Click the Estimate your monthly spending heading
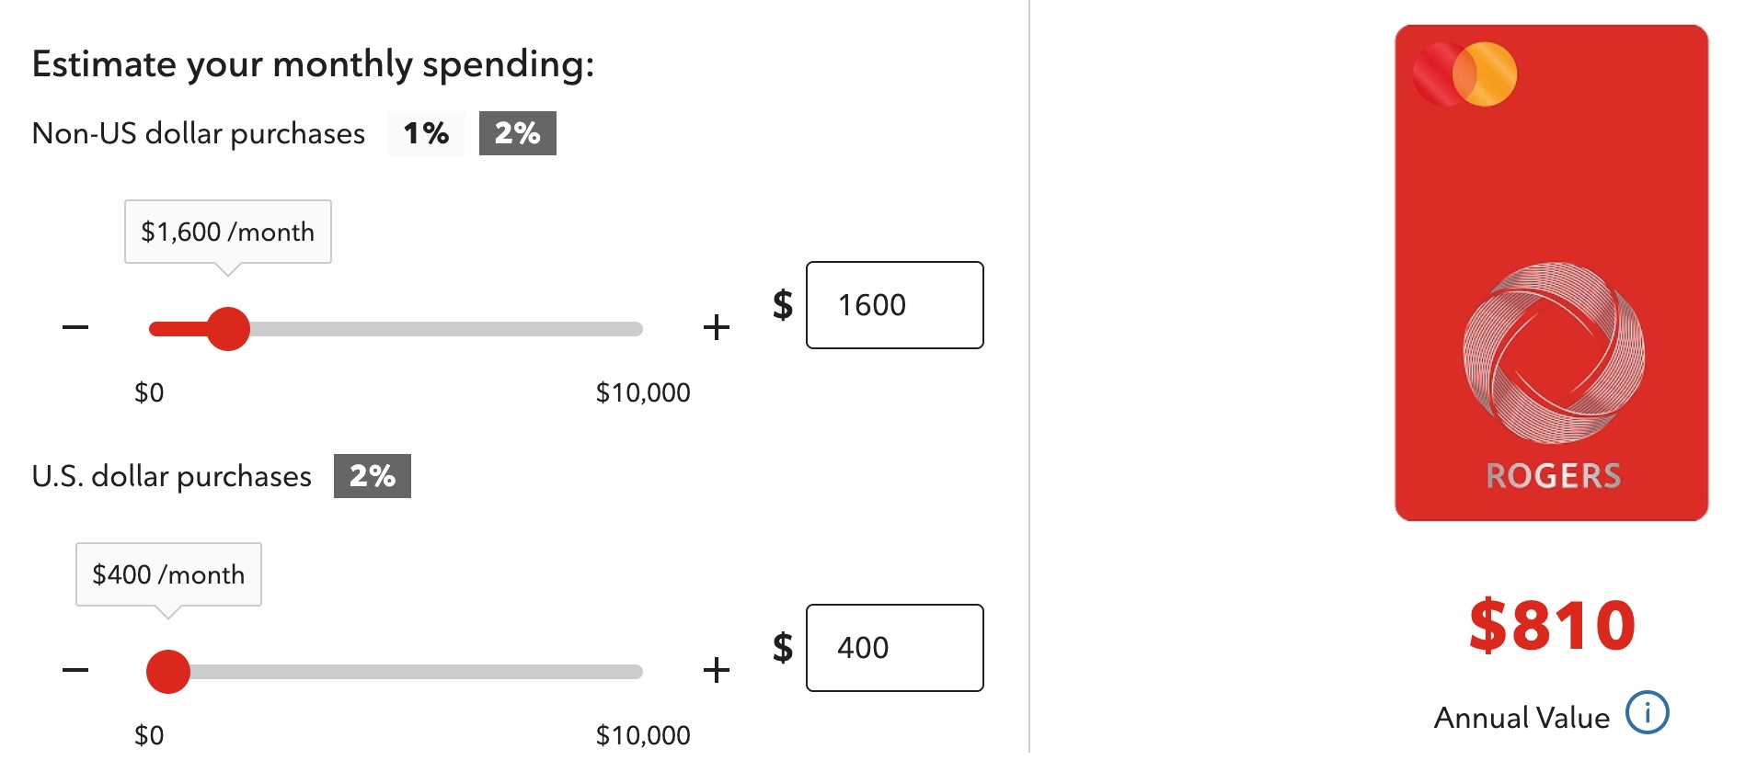Screen dimensions: 1757x783 click(x=313, y=63)
